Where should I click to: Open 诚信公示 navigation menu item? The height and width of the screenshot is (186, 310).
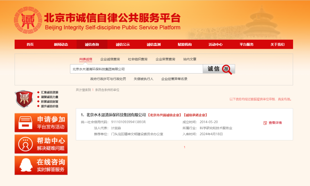[x=123, y=44]
